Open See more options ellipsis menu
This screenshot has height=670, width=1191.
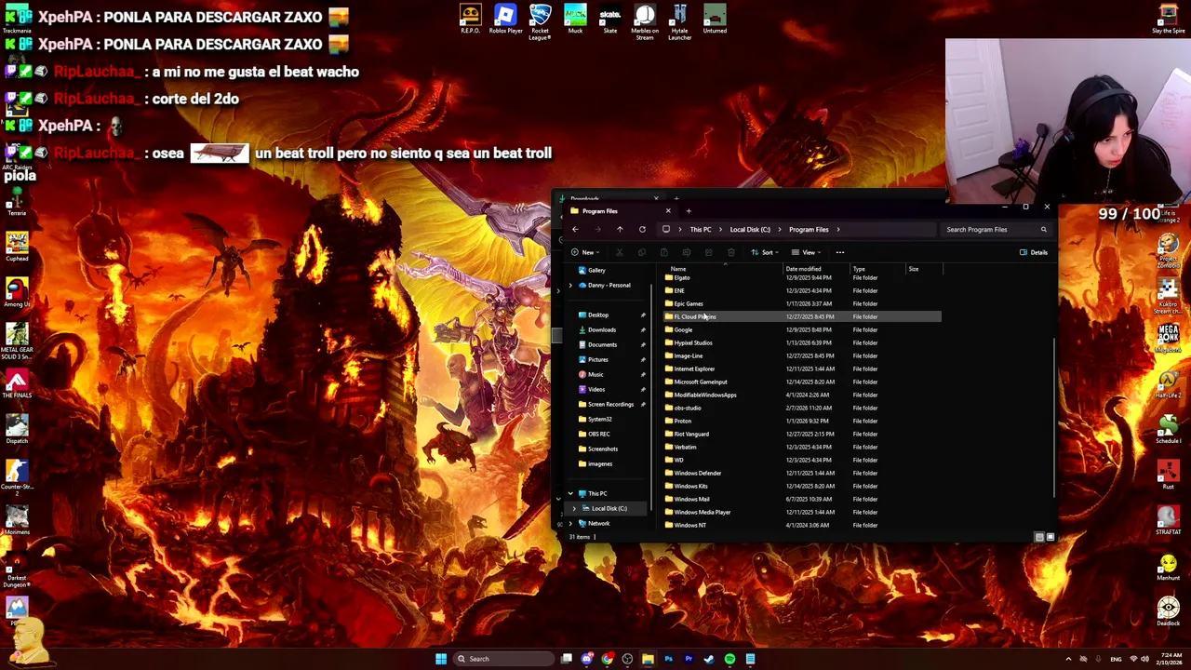coord(840,252)
